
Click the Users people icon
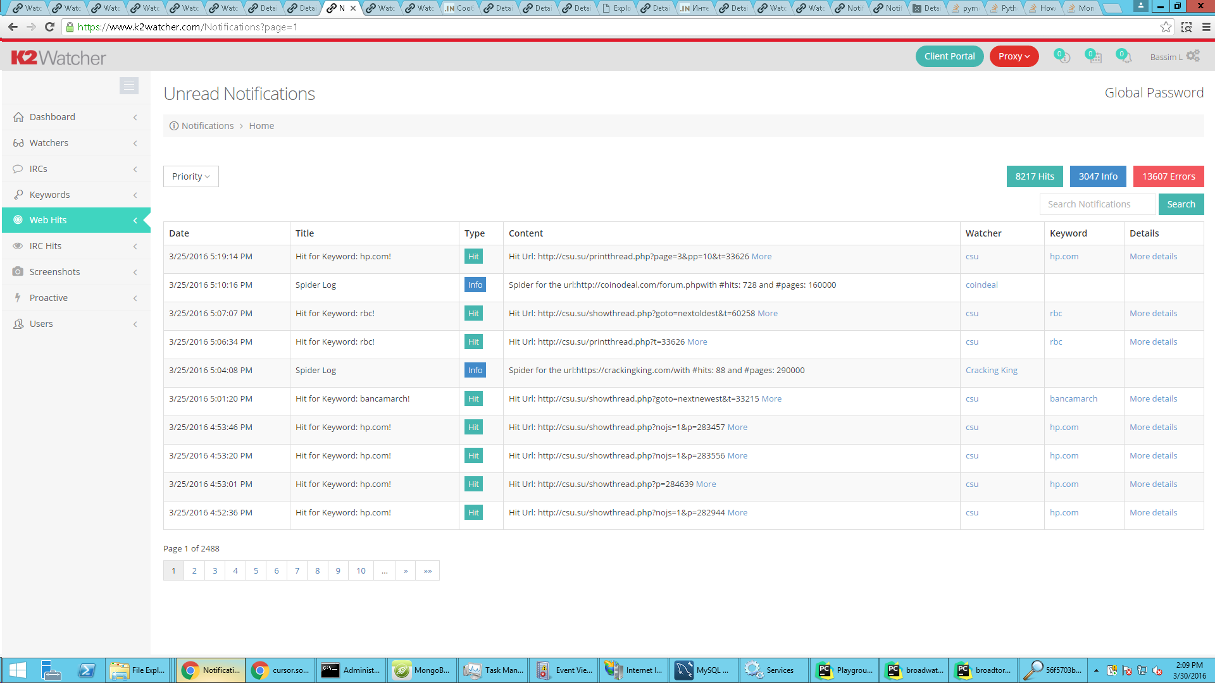tap(18, 324)
